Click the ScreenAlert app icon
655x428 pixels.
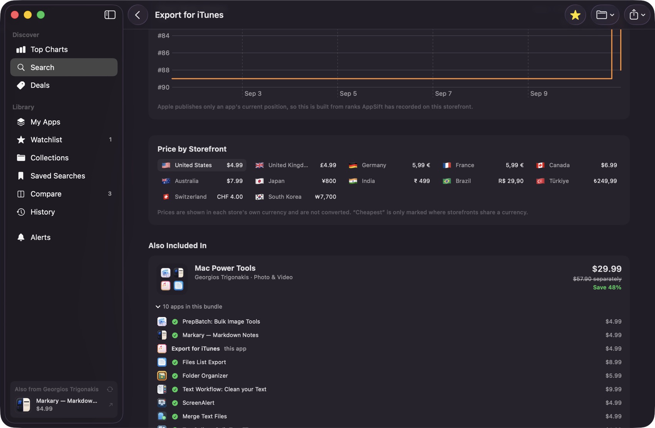(x=162, y=403)
